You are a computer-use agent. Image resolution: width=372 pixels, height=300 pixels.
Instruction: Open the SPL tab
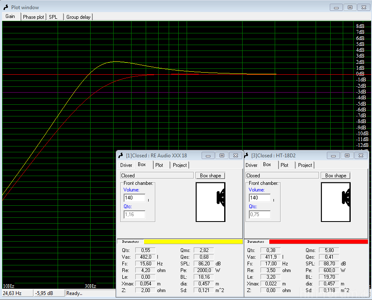coord(53,17)
